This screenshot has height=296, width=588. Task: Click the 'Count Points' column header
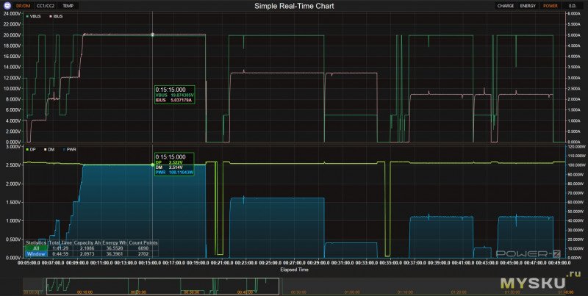(x=143, y=243)
